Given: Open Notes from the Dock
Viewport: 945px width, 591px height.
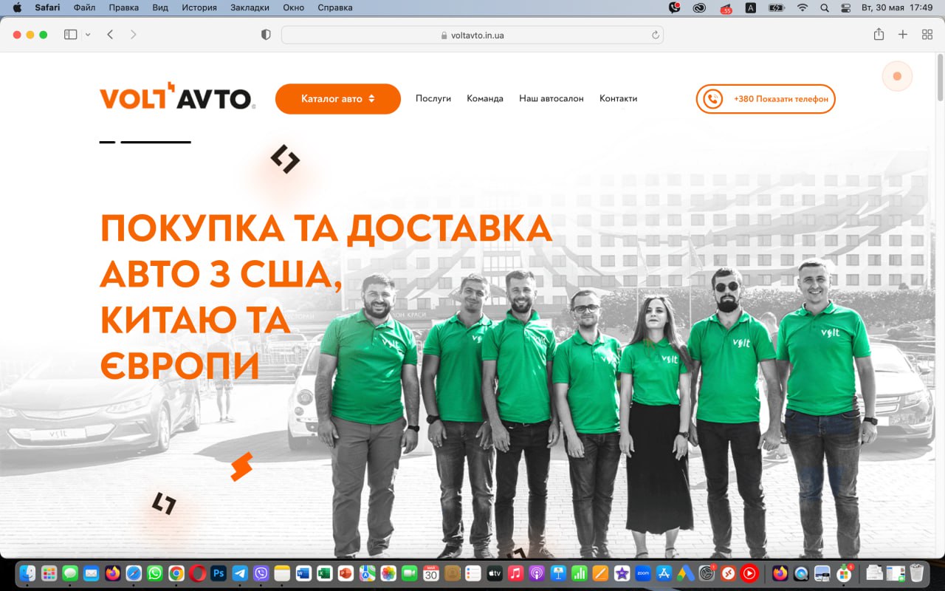Looking at the screenshot, I should [282, 573].
